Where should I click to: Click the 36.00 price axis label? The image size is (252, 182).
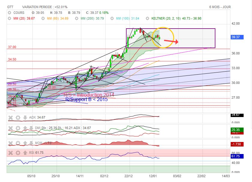click(x=235, y=53)
